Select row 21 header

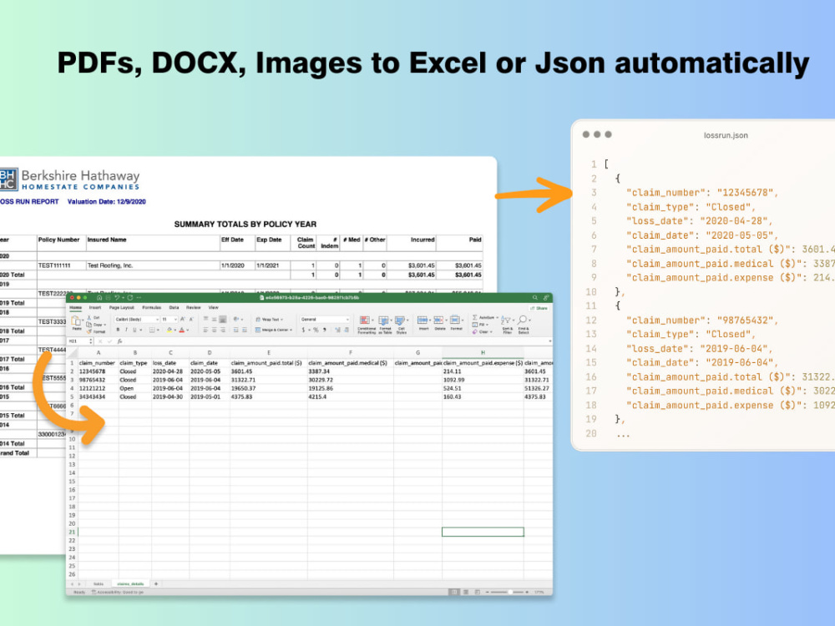[72, 532]
